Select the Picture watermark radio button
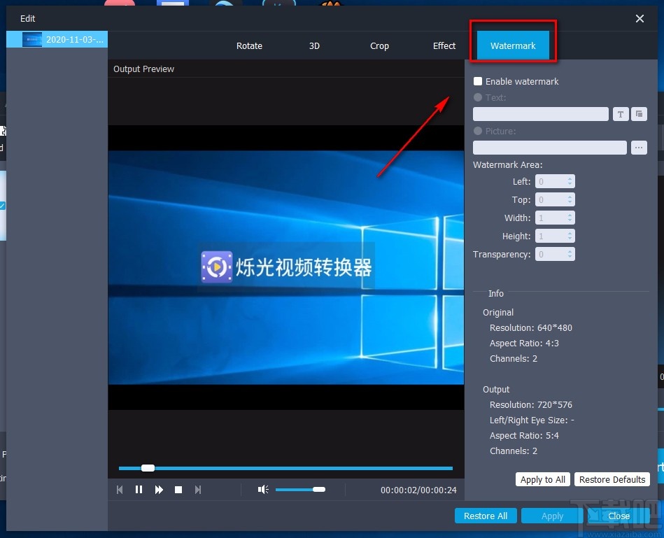 tap(477, 131)
